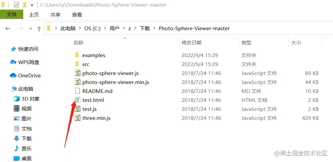Click the z breadcrumb folder

[x=129, y=29]
